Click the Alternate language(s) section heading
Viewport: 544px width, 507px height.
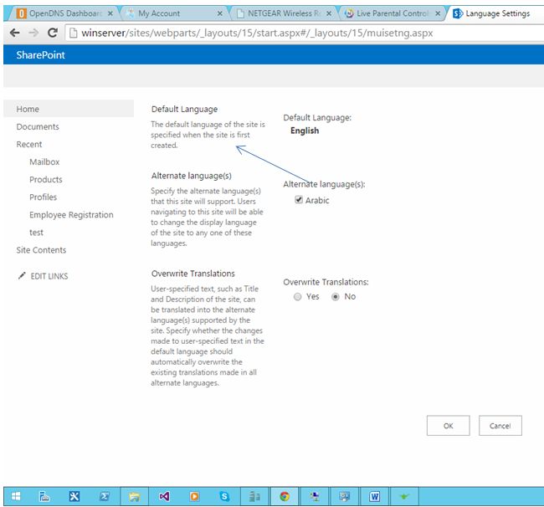point(191,176)
